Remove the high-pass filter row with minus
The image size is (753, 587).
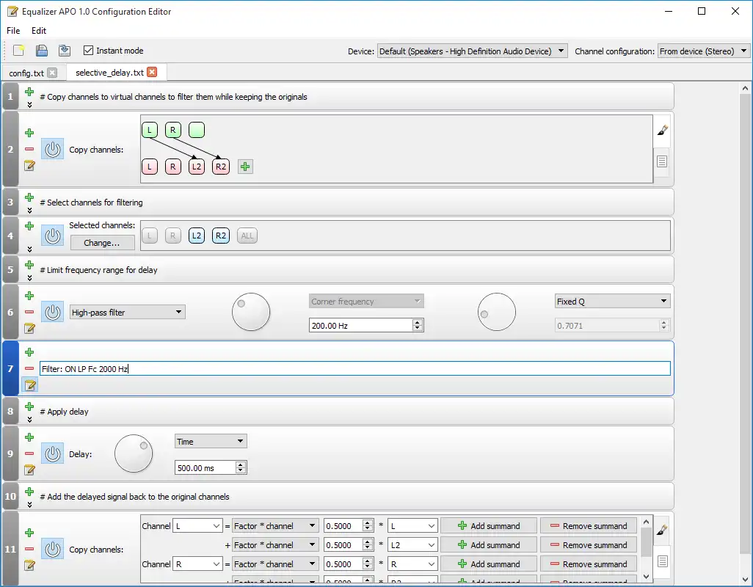29,313
